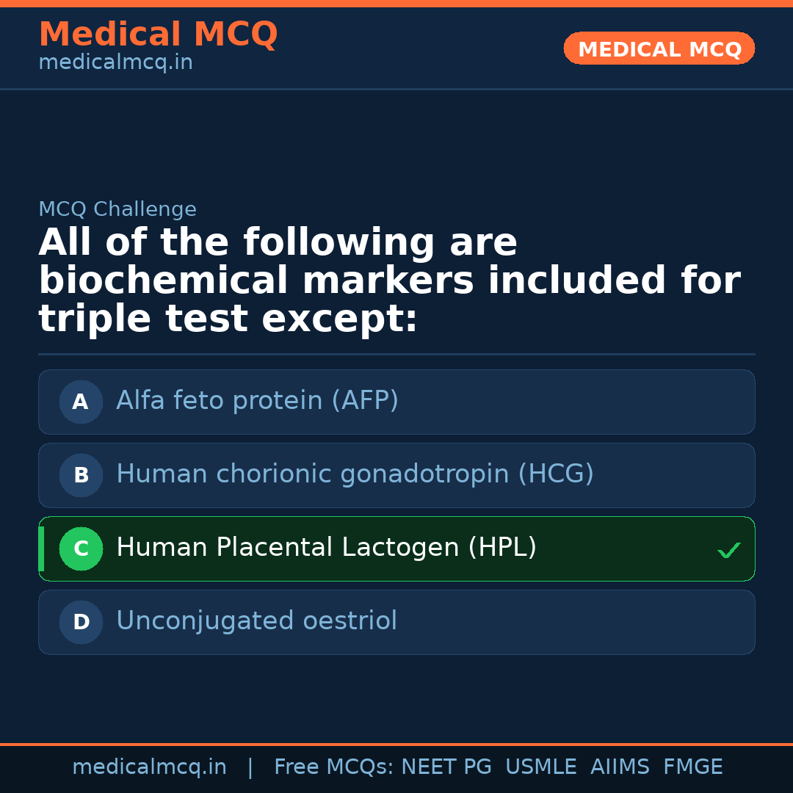Image resolution: width=793 pixels, height=793 pixels.
Task: Click the triple test question text
Action: (x=389, y=281)
